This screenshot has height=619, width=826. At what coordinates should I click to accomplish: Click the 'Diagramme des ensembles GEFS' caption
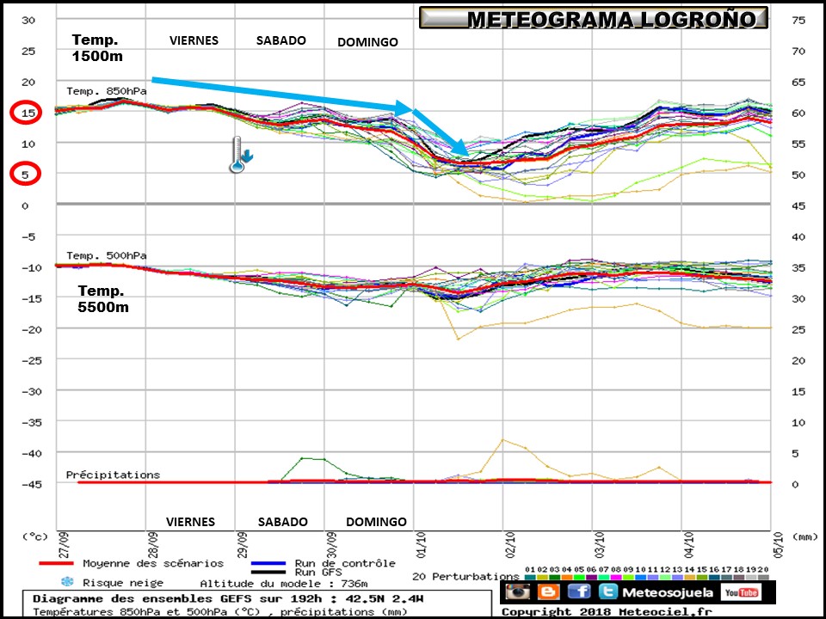point(227,598)
